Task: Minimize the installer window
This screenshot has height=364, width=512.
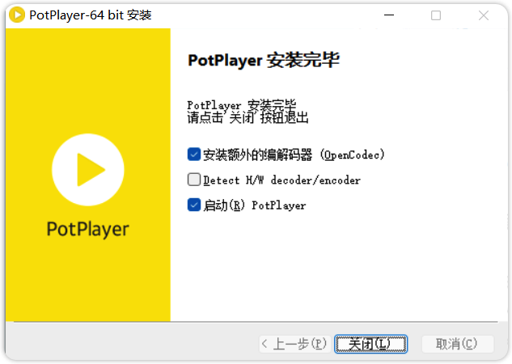Action: coord(388,15)
